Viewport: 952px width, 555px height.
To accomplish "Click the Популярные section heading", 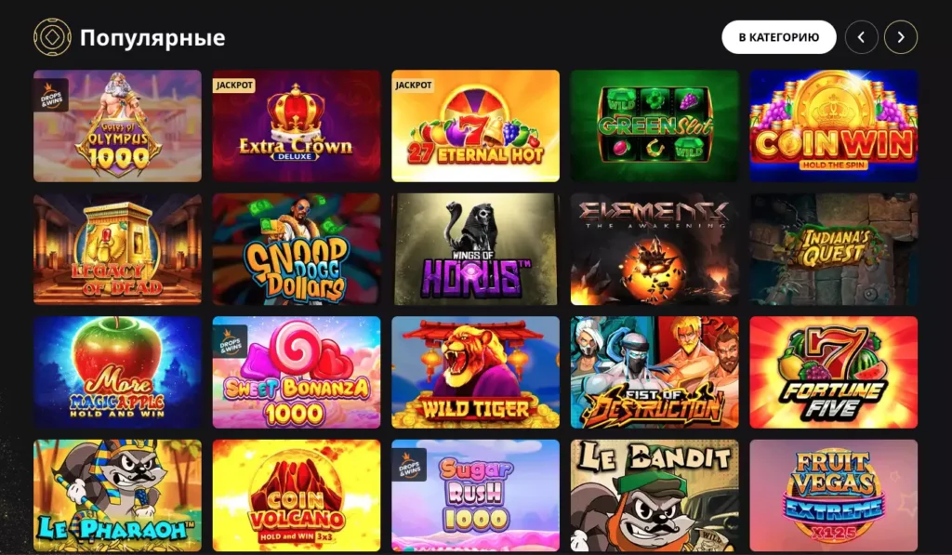I will tap(152, 37).
